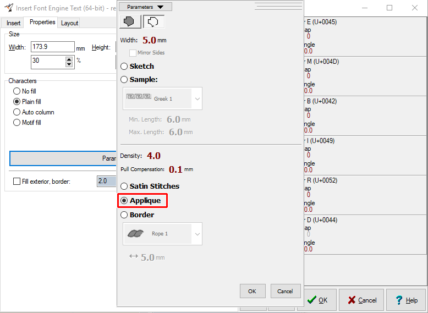Viewport: 428px width, 313px height.
Task: Expand the Greek 1 sample dropdown arrow
Action: click(x=197, y=98)
